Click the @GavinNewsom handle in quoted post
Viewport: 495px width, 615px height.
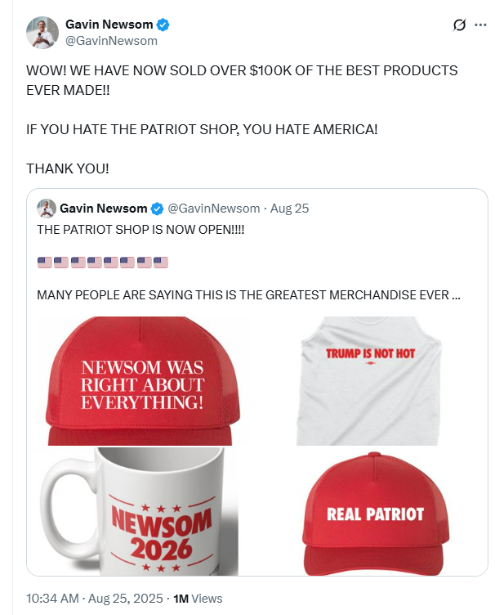(x=214, y=209)
